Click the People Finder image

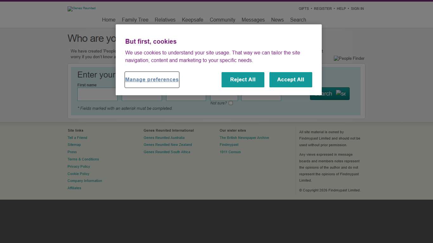click(x=349, y=59)
